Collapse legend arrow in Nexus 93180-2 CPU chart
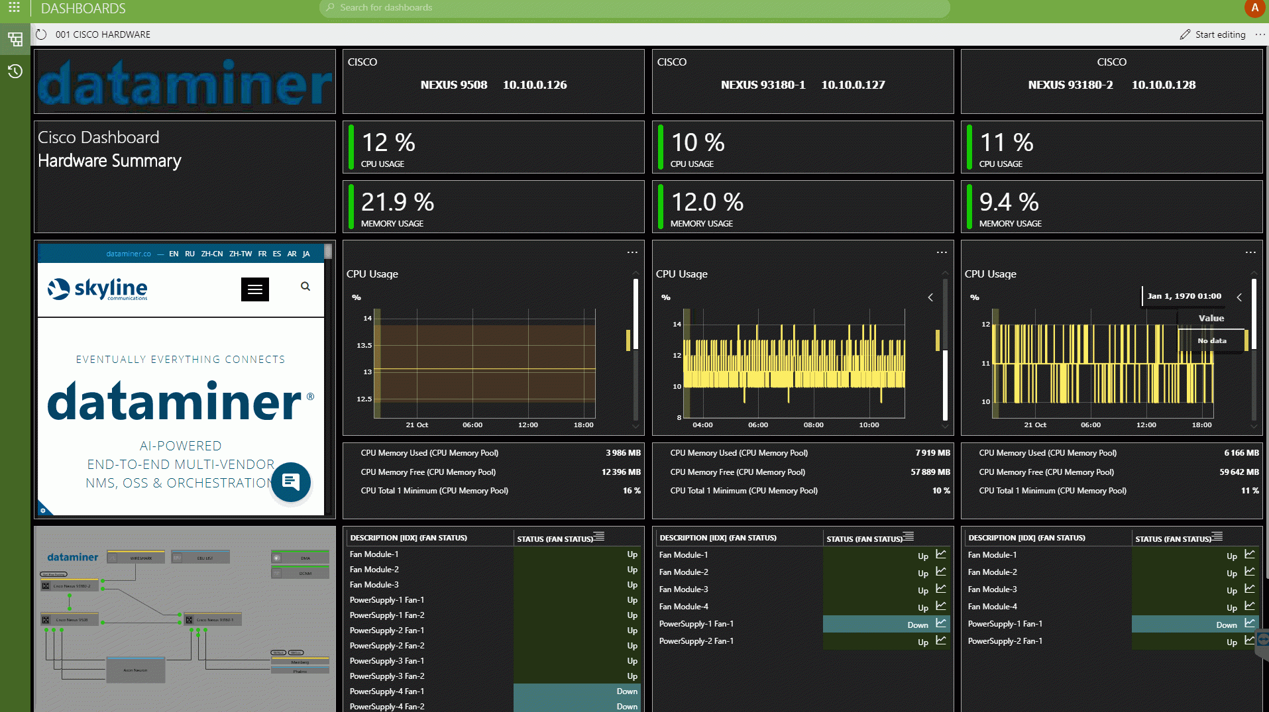This screenshot has width=1269, height=712. tap(1239, 297)
